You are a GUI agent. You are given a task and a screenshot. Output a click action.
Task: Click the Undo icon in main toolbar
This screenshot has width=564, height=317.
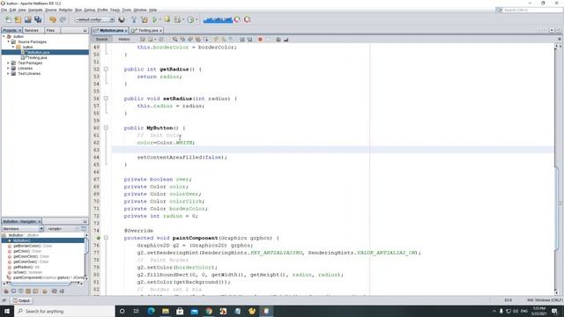(53, 19)
